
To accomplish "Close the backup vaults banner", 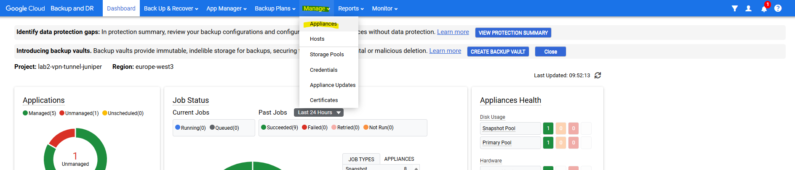I will coord(550,52).
